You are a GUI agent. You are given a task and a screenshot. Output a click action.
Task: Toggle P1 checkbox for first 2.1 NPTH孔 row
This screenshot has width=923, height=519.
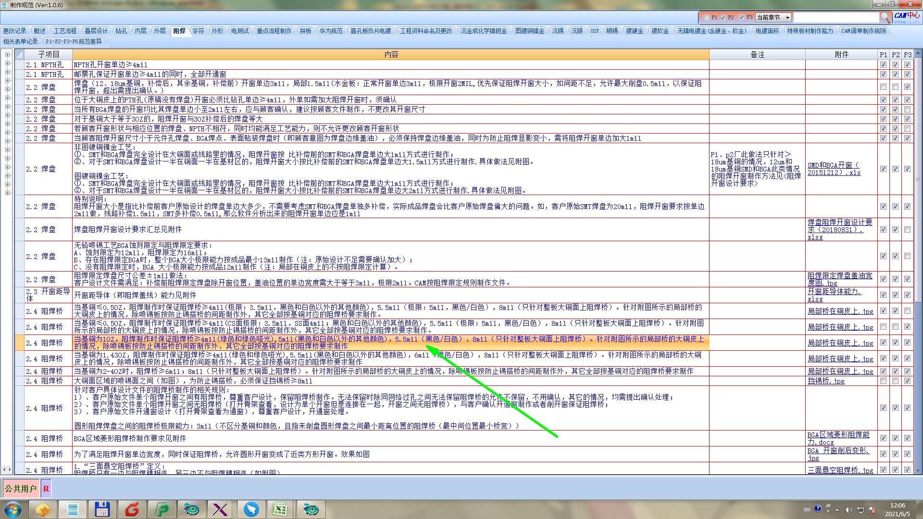883,65
